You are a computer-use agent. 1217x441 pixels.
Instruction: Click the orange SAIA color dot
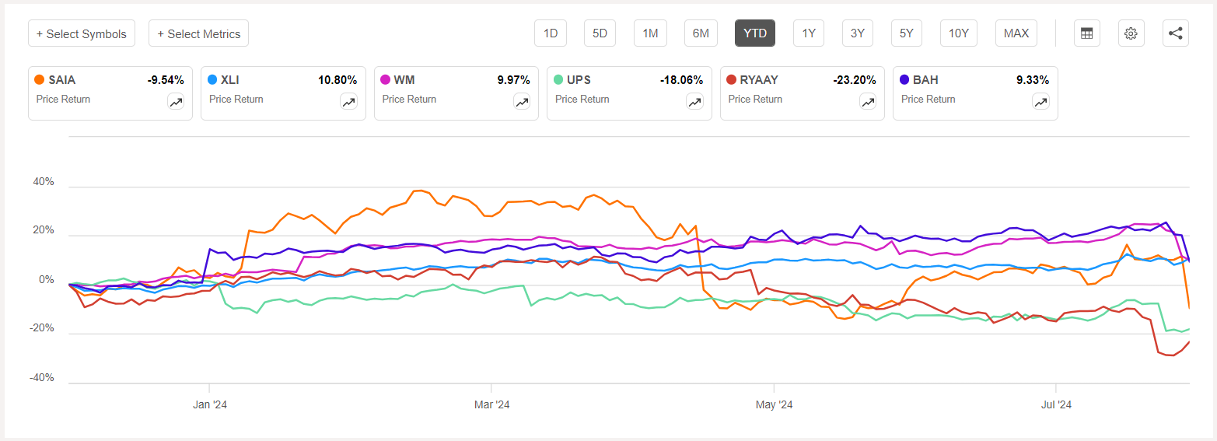point(40,79)
